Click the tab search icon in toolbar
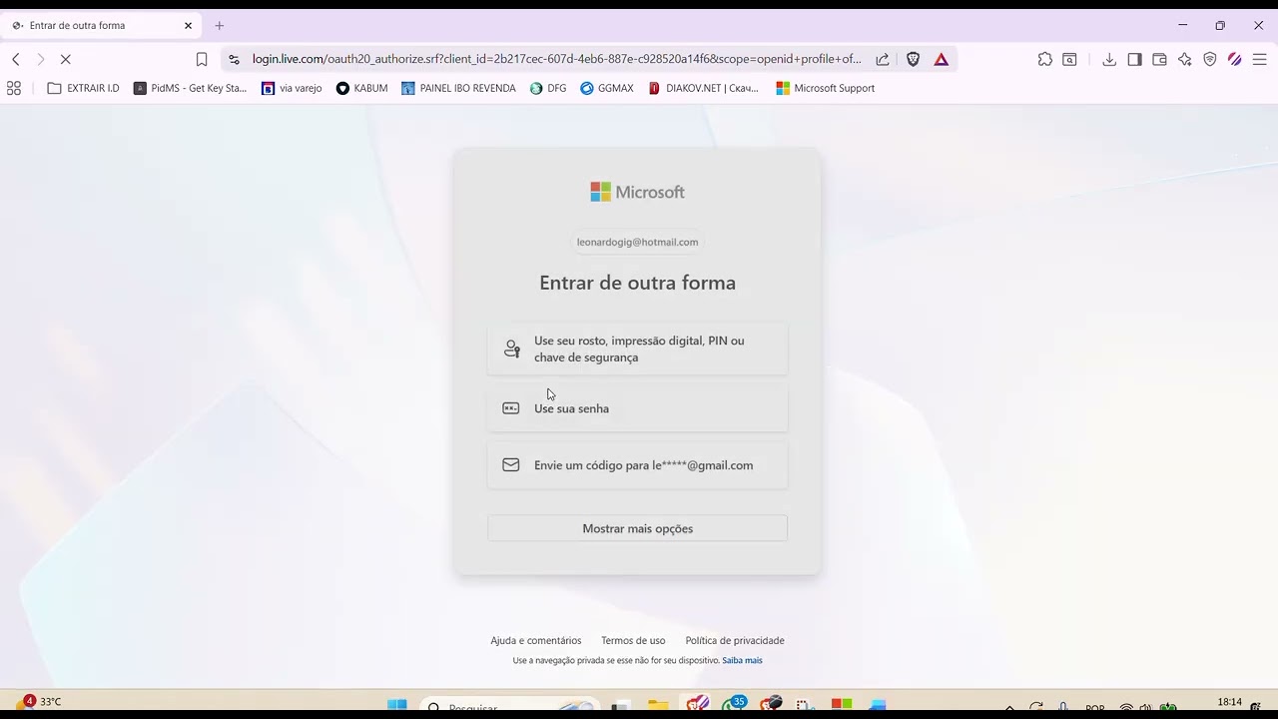Screen dimensions: 1278x719 coord(1069,60)
